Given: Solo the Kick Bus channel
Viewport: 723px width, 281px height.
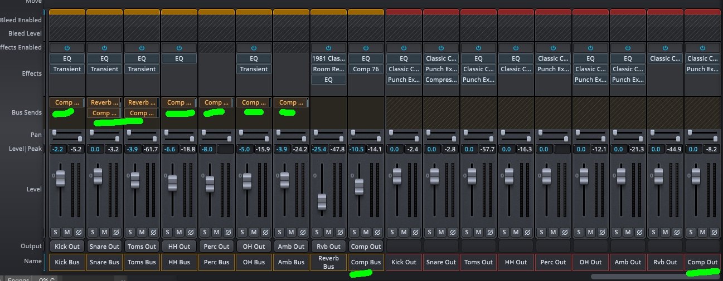Looking at the screenshot, I should click(55, 231).
